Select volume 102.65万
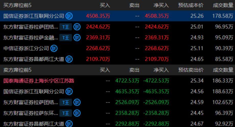Viewport: 235px width, 127px height. point(223,102)
